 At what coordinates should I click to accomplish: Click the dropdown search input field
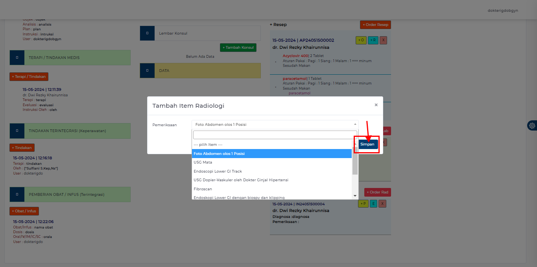coord(275,135)
